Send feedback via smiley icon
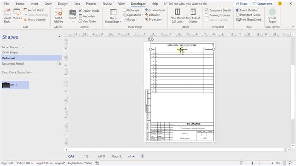 [280, 4]
